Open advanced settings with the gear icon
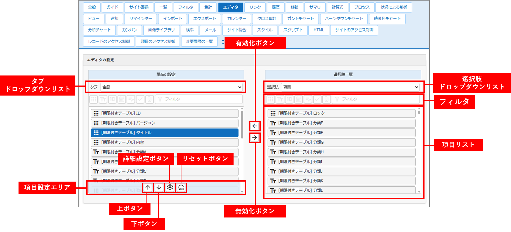 170,187
